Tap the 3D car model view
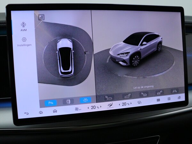Screen dimensions: 192x144 pyautogui.click(x=136, y=49)
